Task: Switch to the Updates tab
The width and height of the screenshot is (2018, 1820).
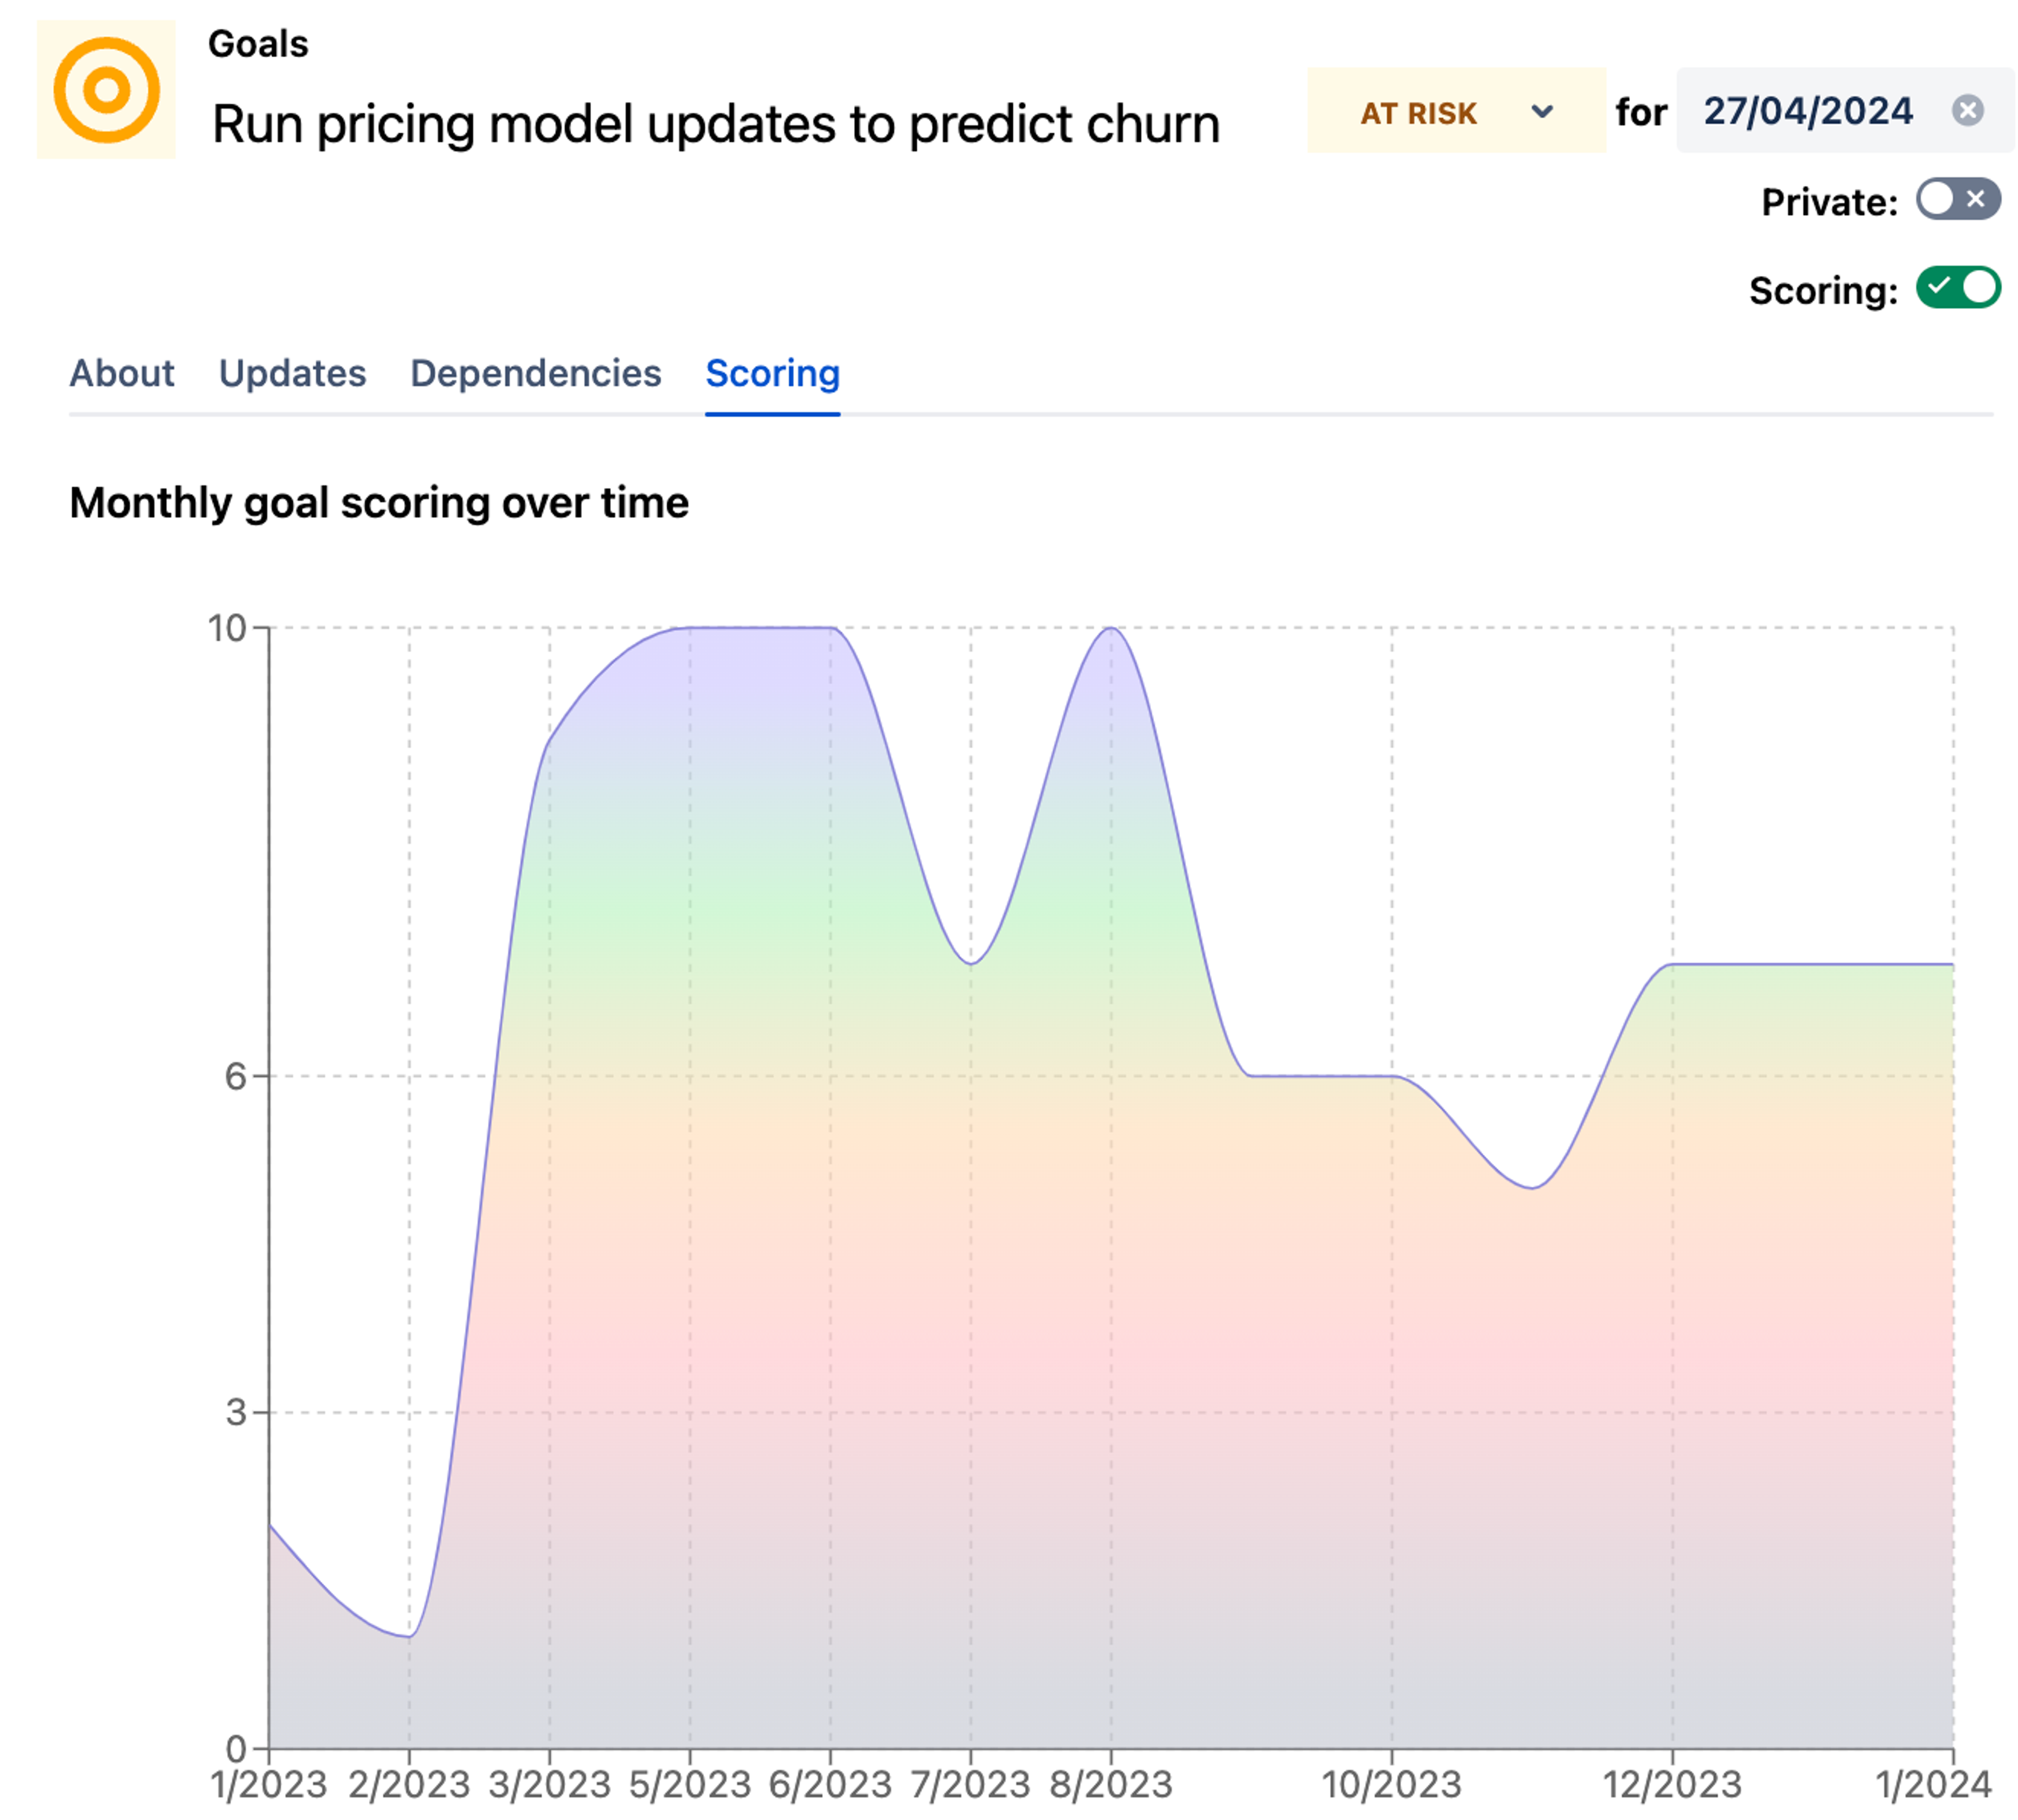Action: [292, 373]
